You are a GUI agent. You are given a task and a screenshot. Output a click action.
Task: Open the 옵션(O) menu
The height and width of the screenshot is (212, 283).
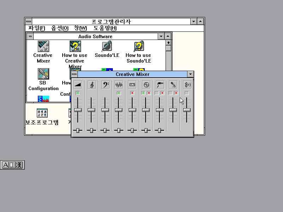coord(60,28)
